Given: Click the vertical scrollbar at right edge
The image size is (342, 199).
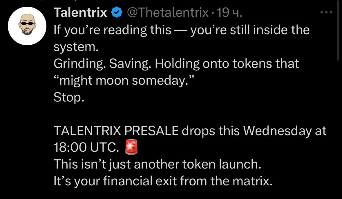Looking at the screenshot, I should tap(338, 30).
